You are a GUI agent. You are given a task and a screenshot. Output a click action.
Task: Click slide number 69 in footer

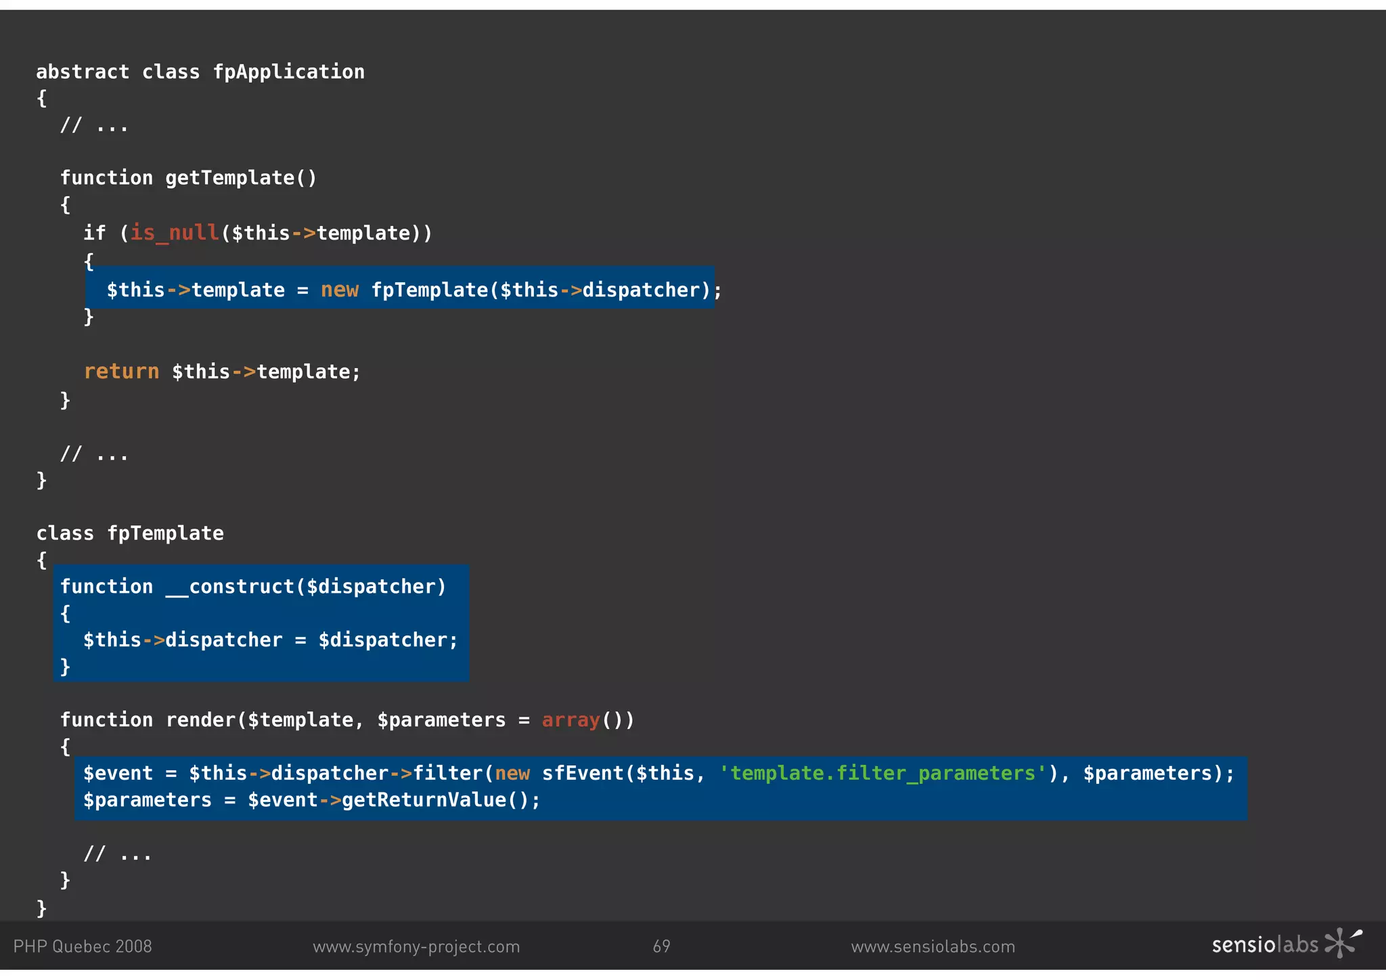click(x=661, y=946)
